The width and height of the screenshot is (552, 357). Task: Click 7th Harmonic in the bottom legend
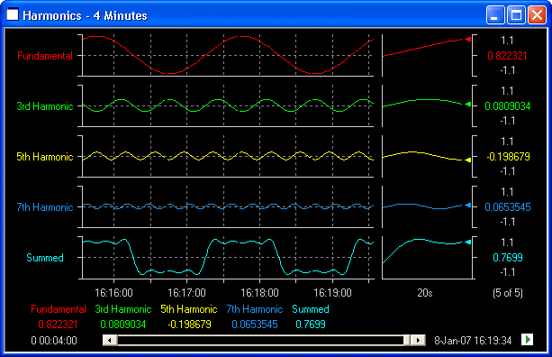point(255,309)
